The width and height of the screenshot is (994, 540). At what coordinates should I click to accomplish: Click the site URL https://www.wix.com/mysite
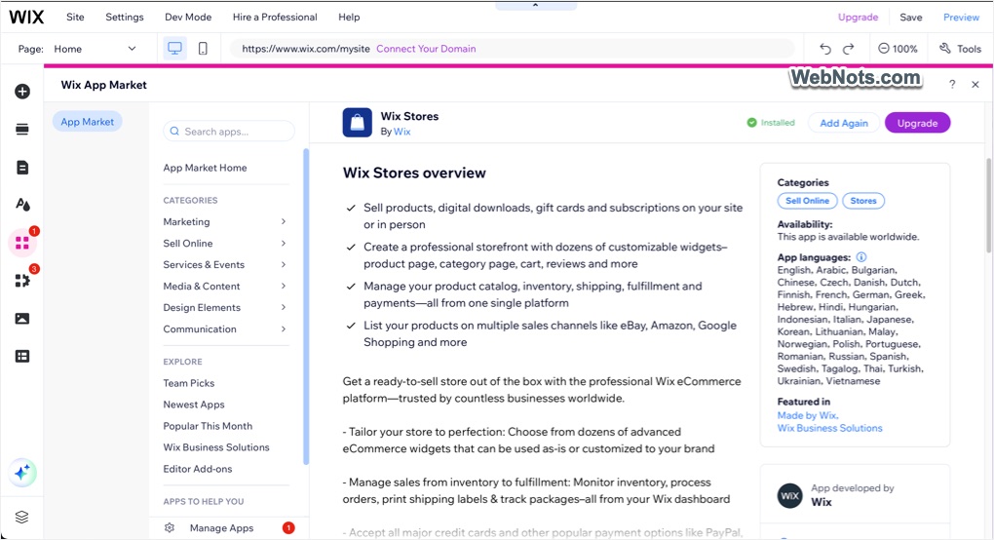(306, 49)
